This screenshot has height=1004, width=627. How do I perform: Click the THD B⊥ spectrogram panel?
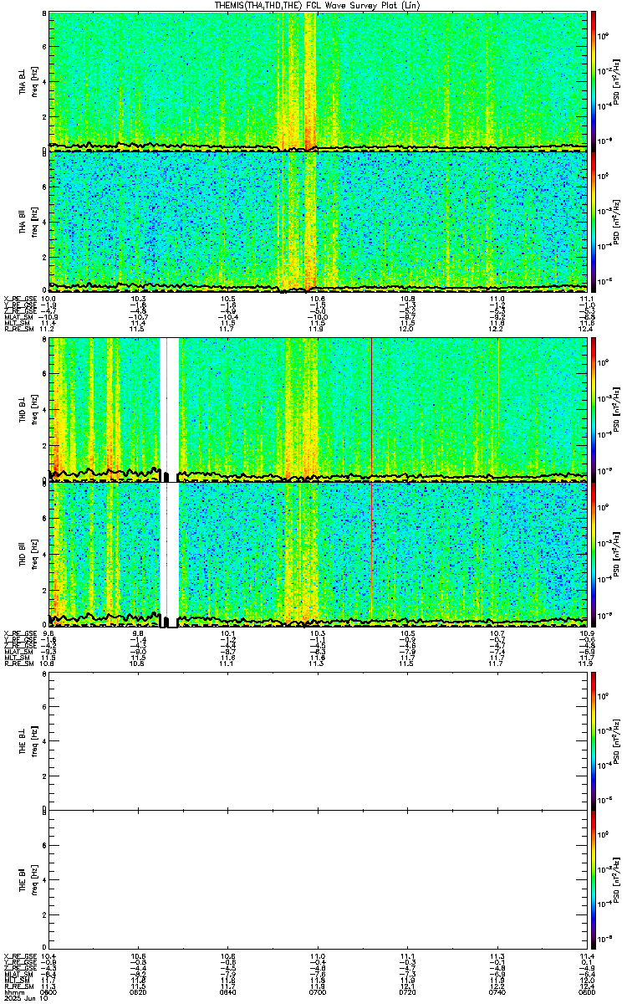pyautogui.click(x=318, y=409)
